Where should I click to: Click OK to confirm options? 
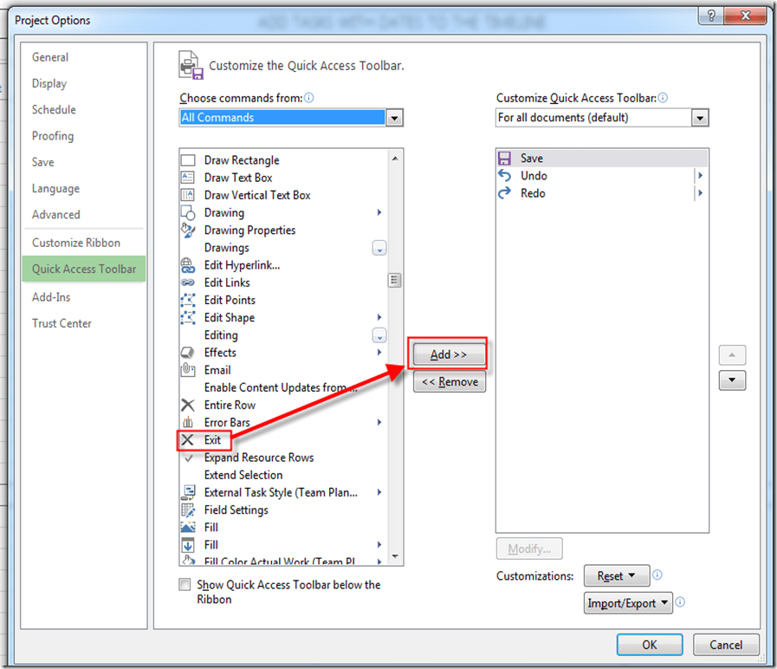pyautogui.click(x=650, y=645)
